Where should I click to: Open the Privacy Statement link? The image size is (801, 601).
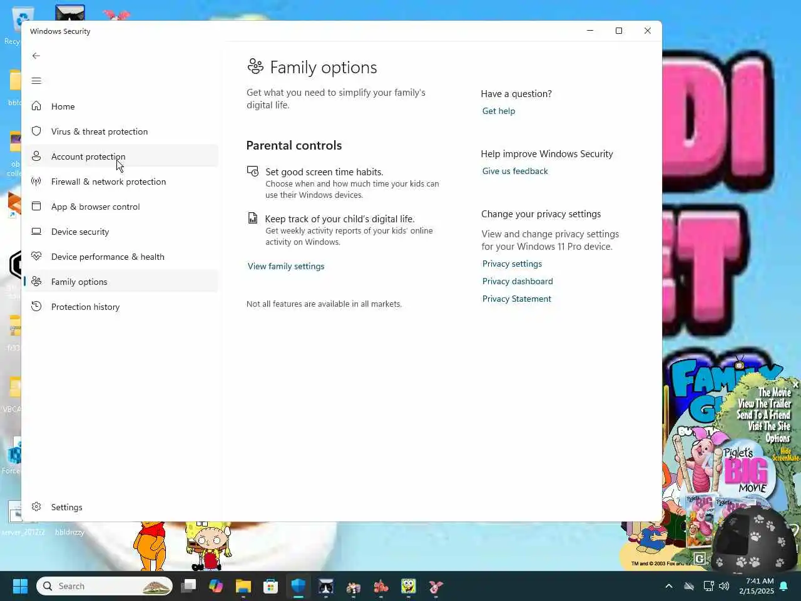(517, 299)
